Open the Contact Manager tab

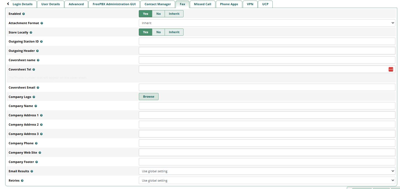(x=157, y=4)
